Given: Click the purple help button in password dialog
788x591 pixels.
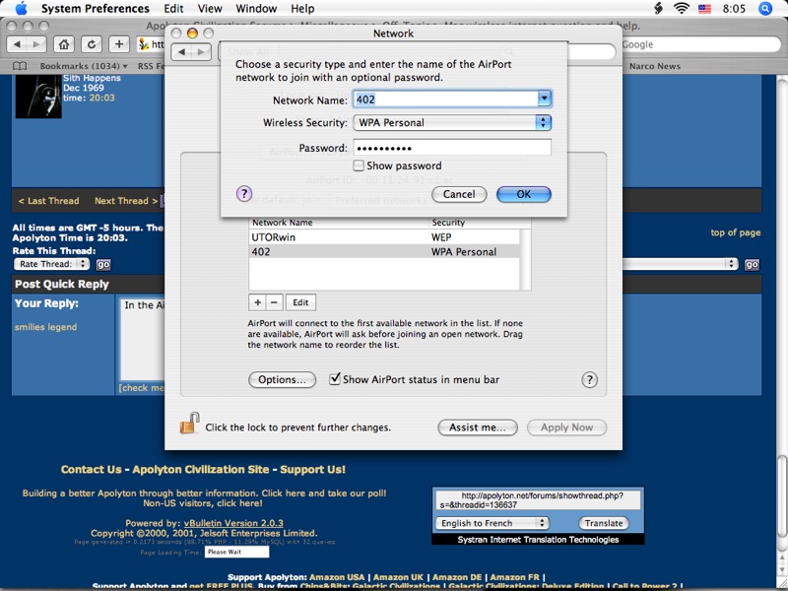Looking at the screenshot, I should pyautogui.click(x=245, y=194).
